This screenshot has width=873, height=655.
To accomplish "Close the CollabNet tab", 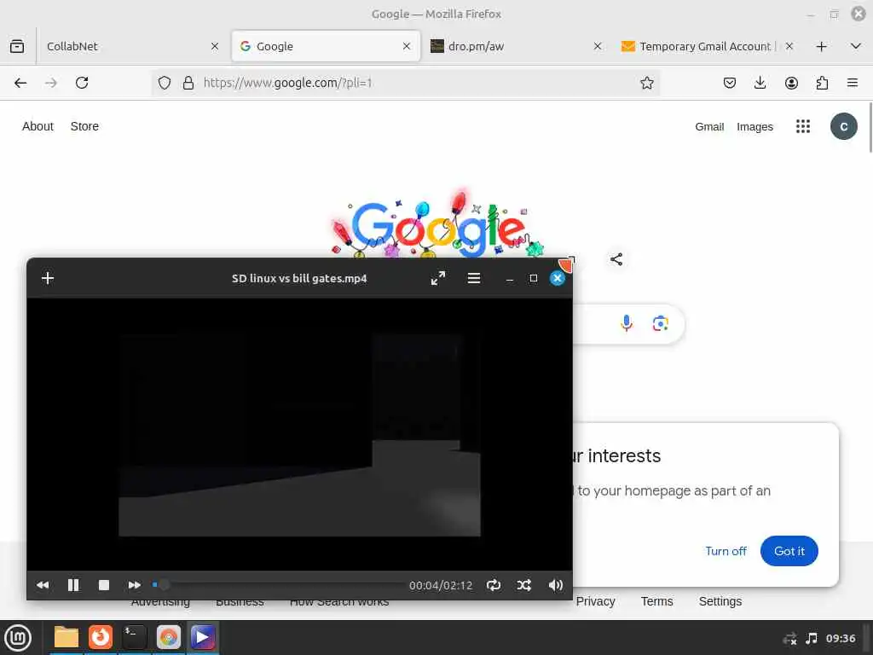I will click(x=215, y=46).
